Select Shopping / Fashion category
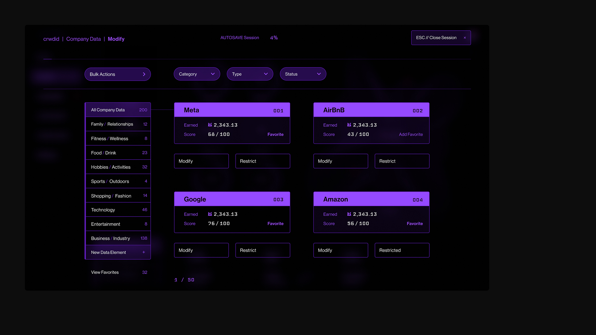This screenshot has height=335, width=596. coord(118,195)
